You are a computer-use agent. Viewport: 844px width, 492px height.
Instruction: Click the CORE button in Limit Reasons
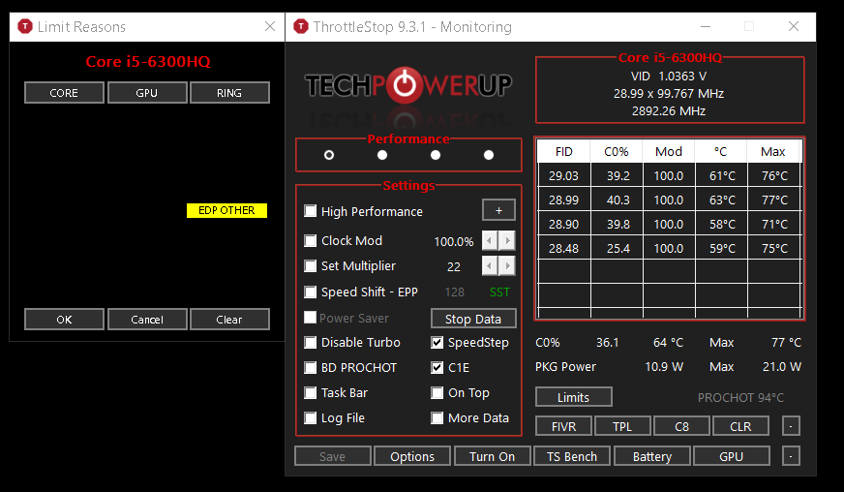coord(64,93)
